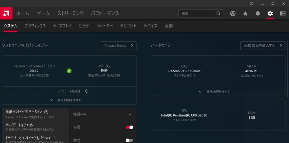Screen dimensions: 289x143
Task: Click the Radeon RX 570 Series GPU text
Action: click(184, 71)
